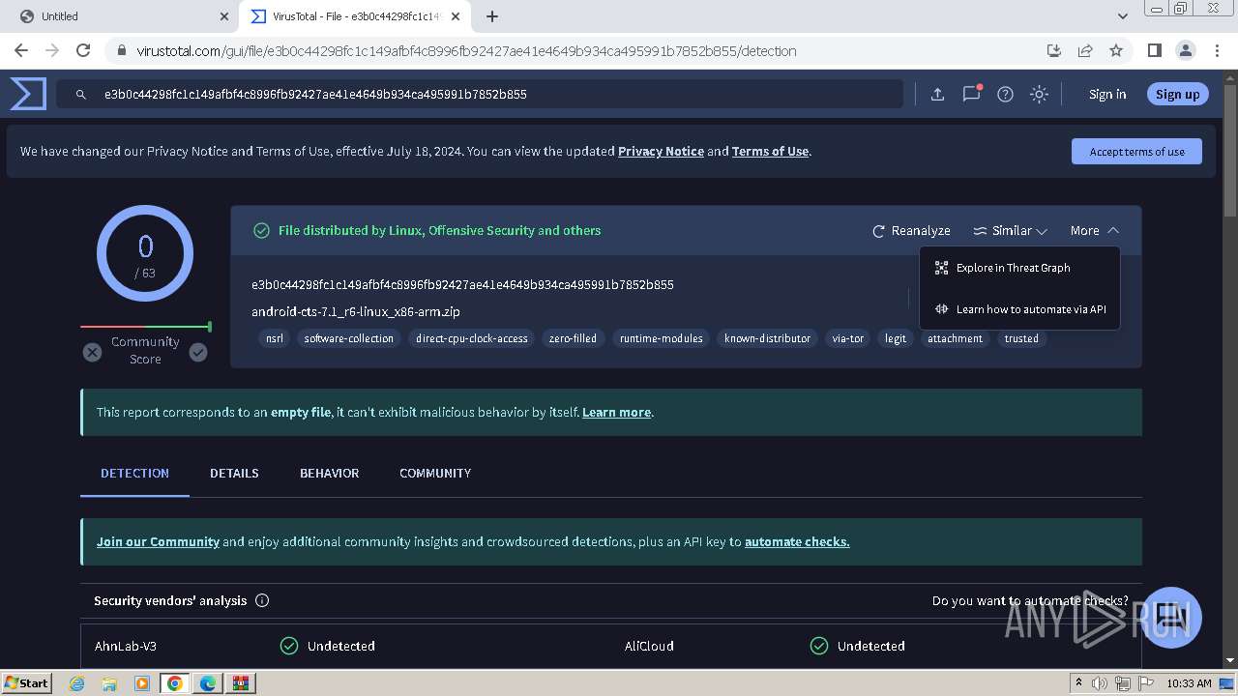Bookmark this page with star icon
The width and height of the screenshot is (1238, 696).
point(1116,50)
